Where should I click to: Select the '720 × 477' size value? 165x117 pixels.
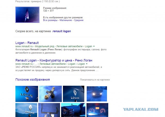pyautogui.click(x=48, y=11)
